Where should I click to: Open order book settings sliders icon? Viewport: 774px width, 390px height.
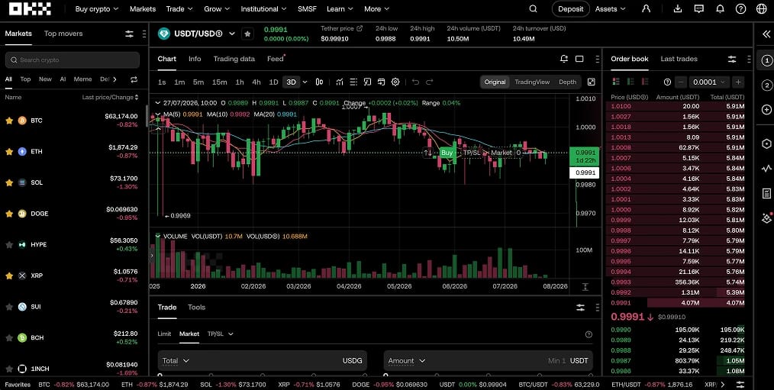(732, 60)
